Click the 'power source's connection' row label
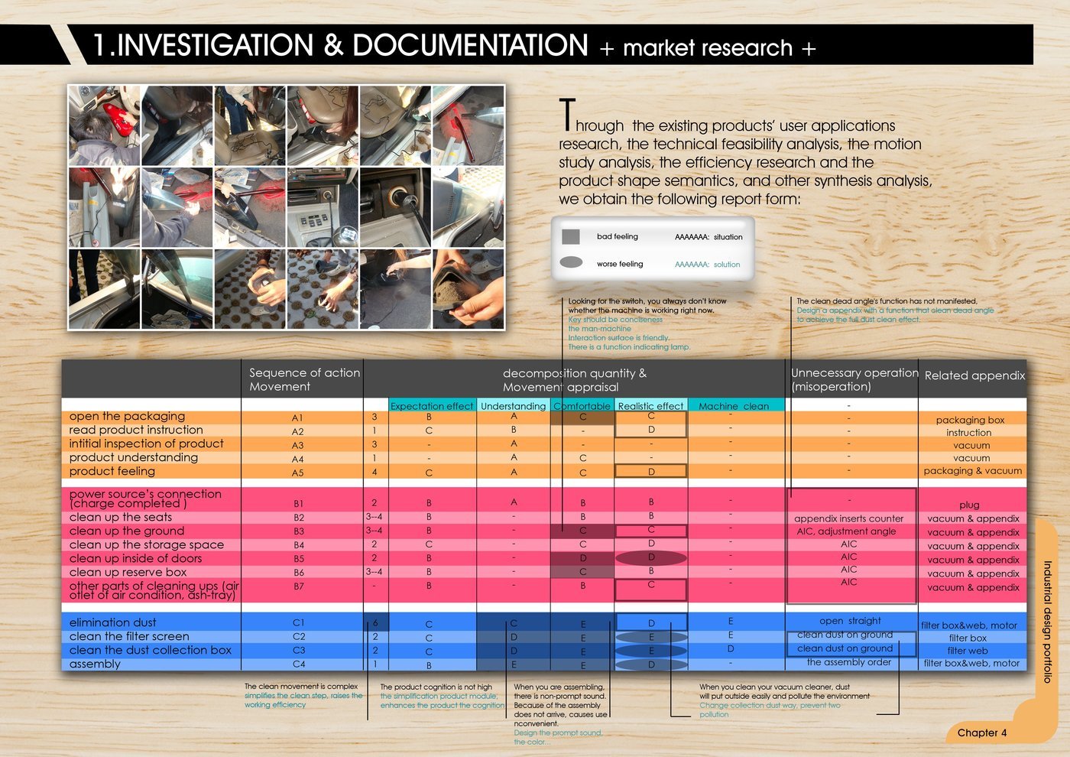 coord(145,499)
